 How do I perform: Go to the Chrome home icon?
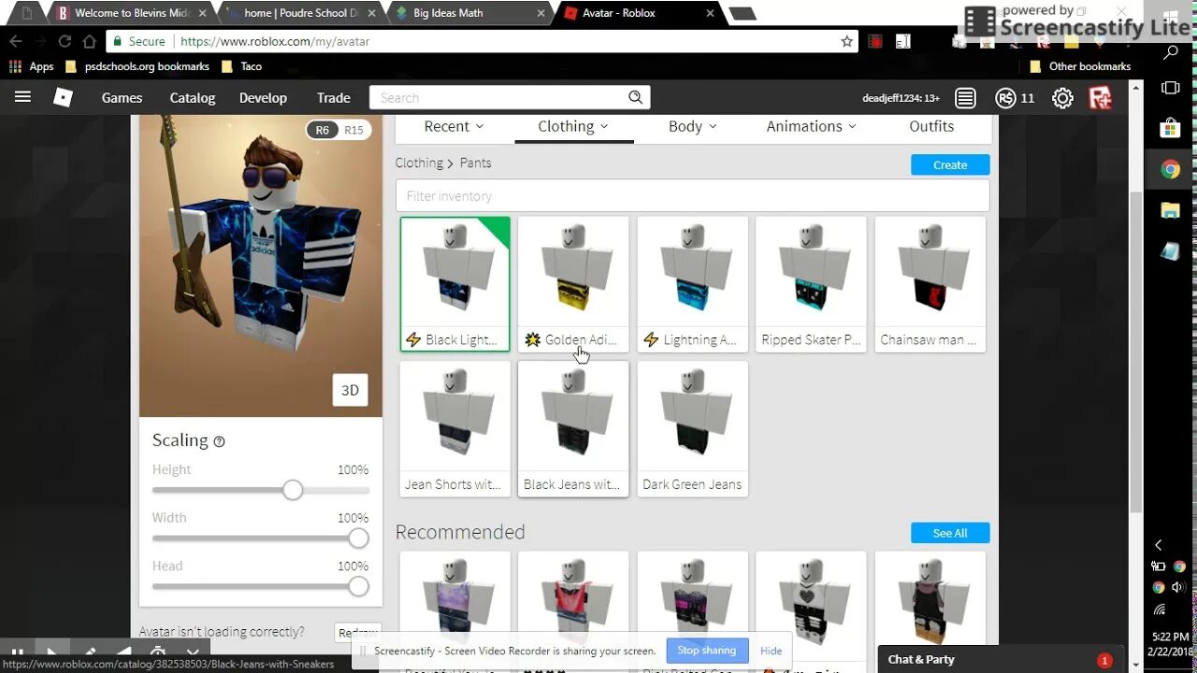[90, 41]
